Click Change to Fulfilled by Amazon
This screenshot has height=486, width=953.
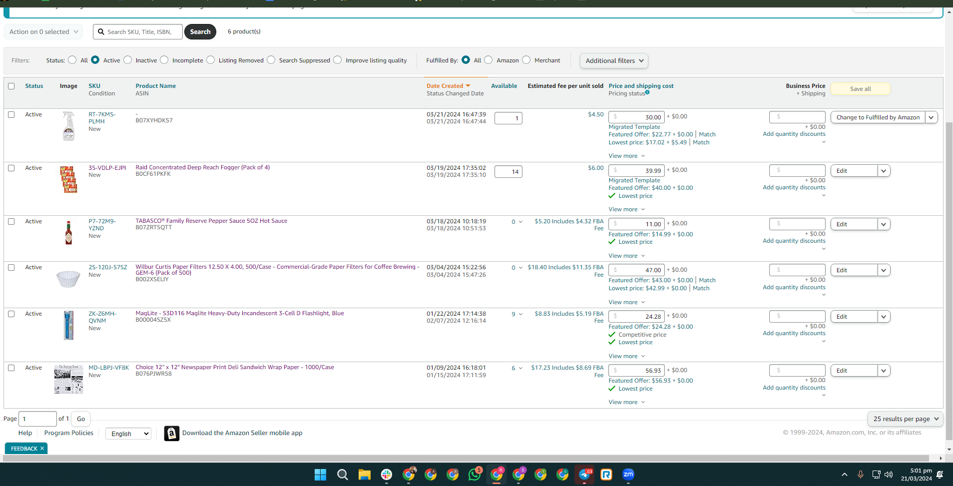click(x=878, y=117)
